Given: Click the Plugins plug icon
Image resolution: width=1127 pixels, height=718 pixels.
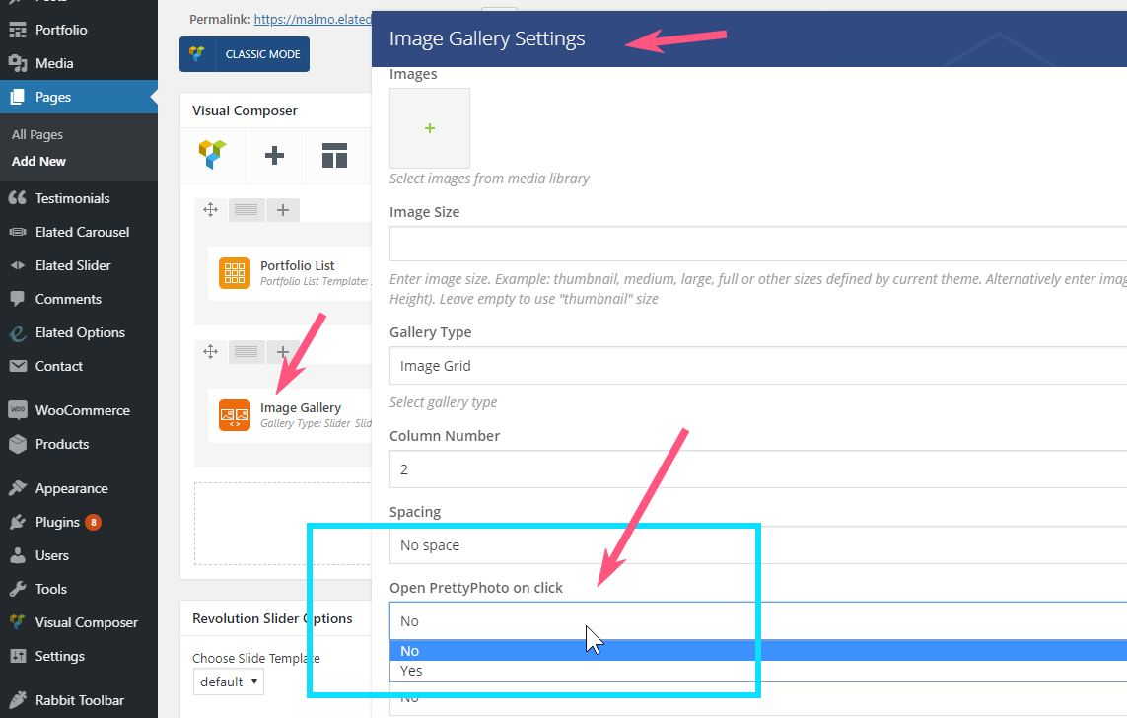Looking at the screenshot, I should point(17,522).
